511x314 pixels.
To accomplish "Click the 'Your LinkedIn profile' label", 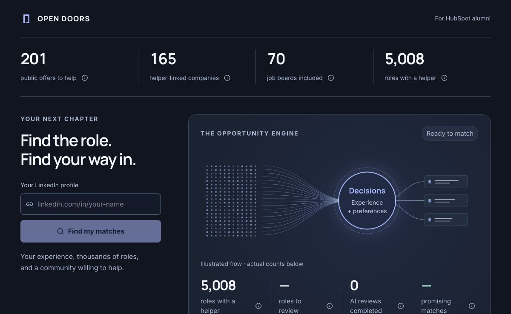I will [49, 185].
